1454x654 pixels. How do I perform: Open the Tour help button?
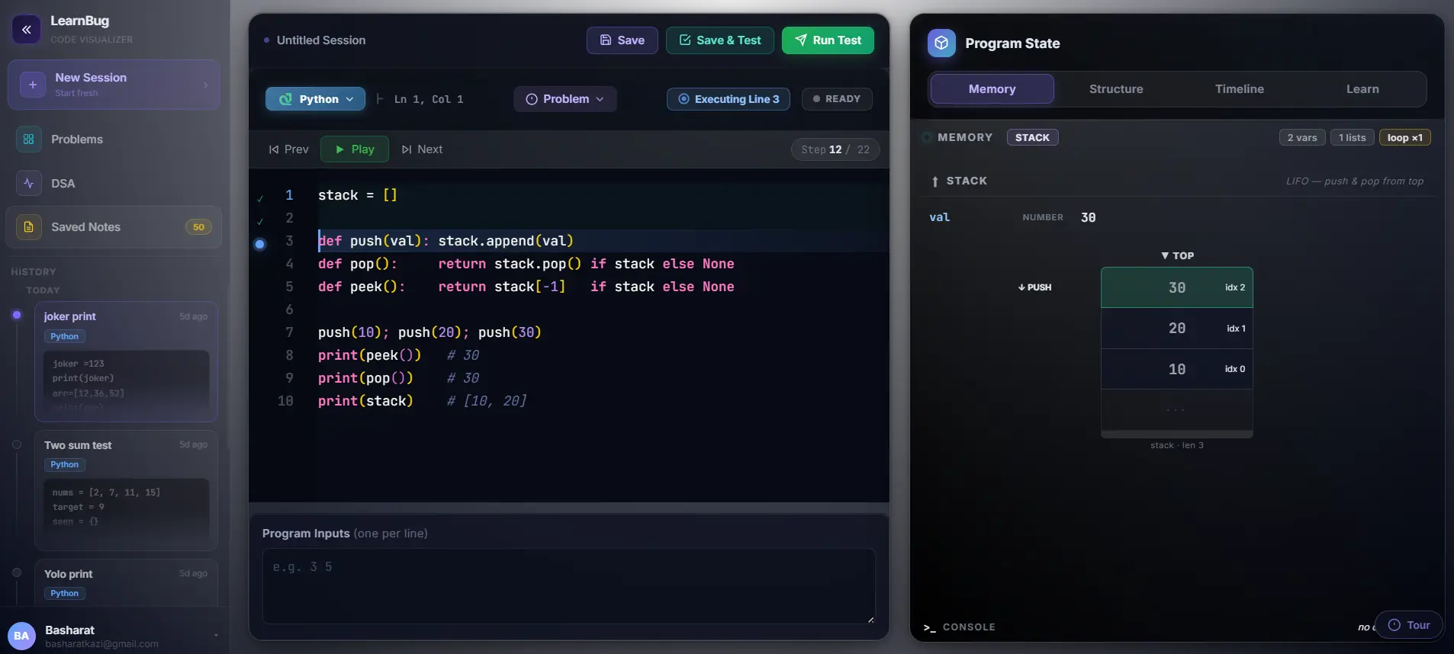pyautogui.click(x=1409, y=625)
